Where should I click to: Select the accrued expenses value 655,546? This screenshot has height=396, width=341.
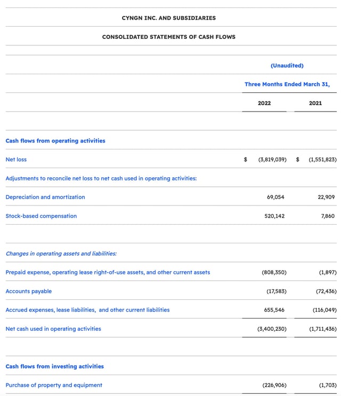pos(274,310)
